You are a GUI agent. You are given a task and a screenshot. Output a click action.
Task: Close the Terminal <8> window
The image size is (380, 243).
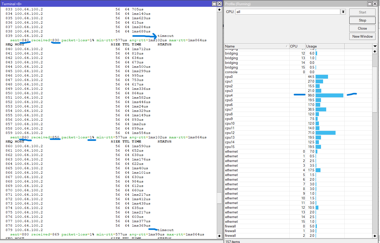[x=219, y=4]
